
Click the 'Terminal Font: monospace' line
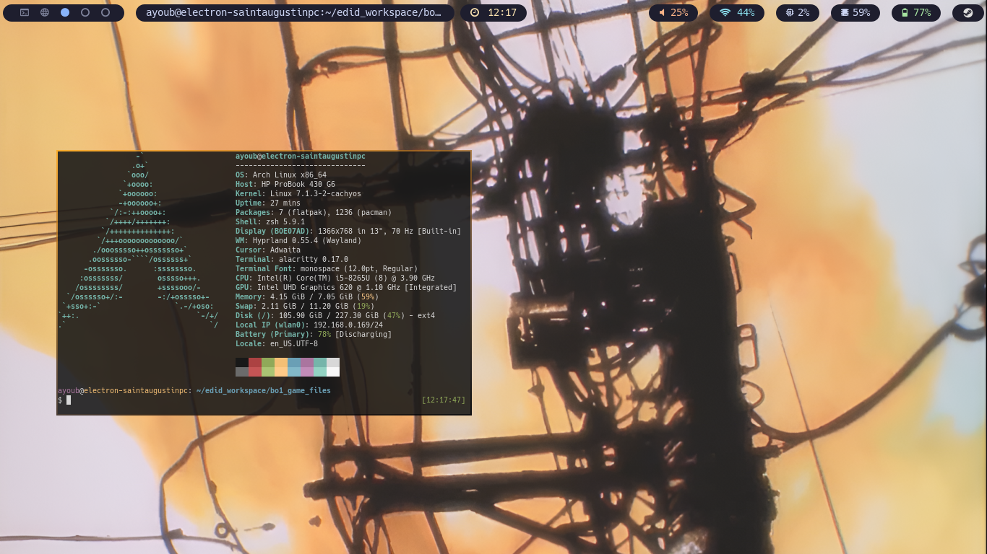coord(327,268)
